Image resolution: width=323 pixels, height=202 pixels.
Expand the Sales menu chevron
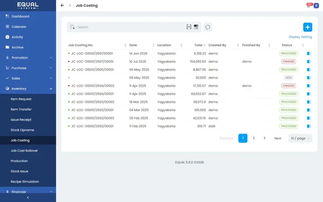tap(51, 78)
